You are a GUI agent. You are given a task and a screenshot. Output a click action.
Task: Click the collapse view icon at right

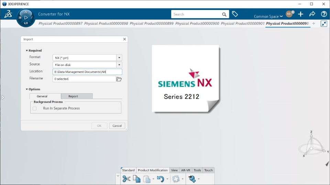click(x=324, y=24)
